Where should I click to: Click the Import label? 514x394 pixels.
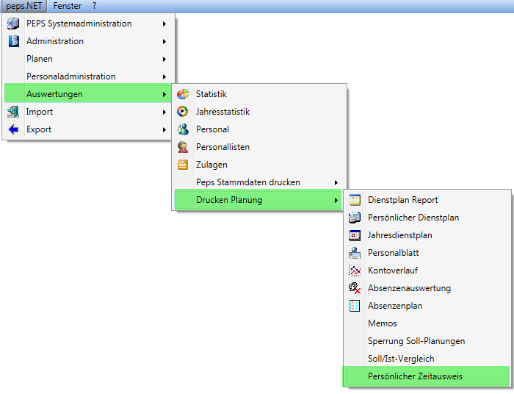(40, 112)
